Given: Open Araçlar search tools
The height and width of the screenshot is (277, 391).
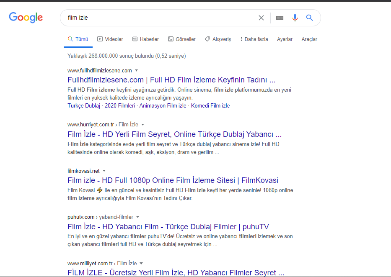Looking at the screenshot, I should click(309, 39).
